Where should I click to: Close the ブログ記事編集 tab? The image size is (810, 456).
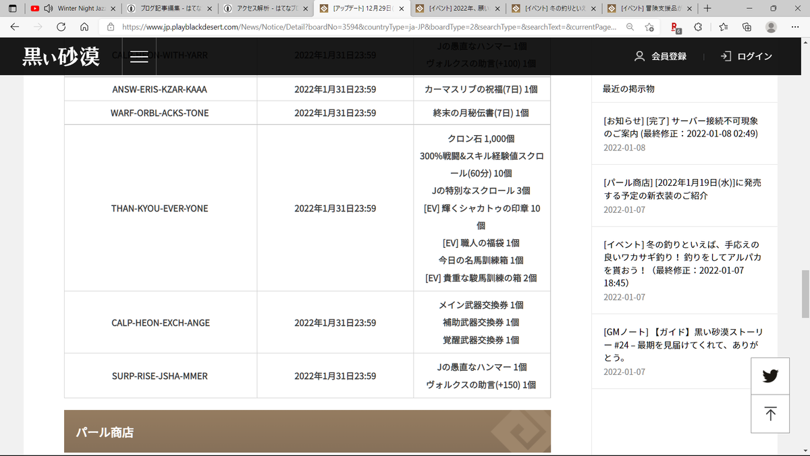click(210, 9)
